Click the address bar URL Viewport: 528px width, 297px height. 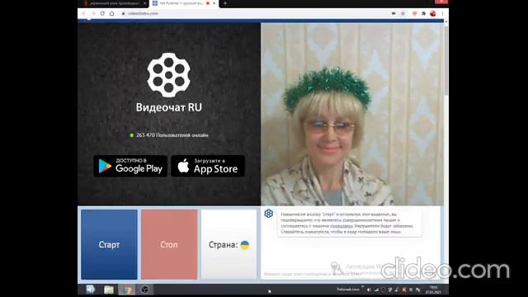pos(143,13)
